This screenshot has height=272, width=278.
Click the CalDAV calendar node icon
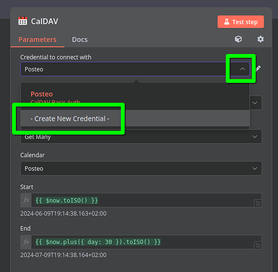(23, 21)
